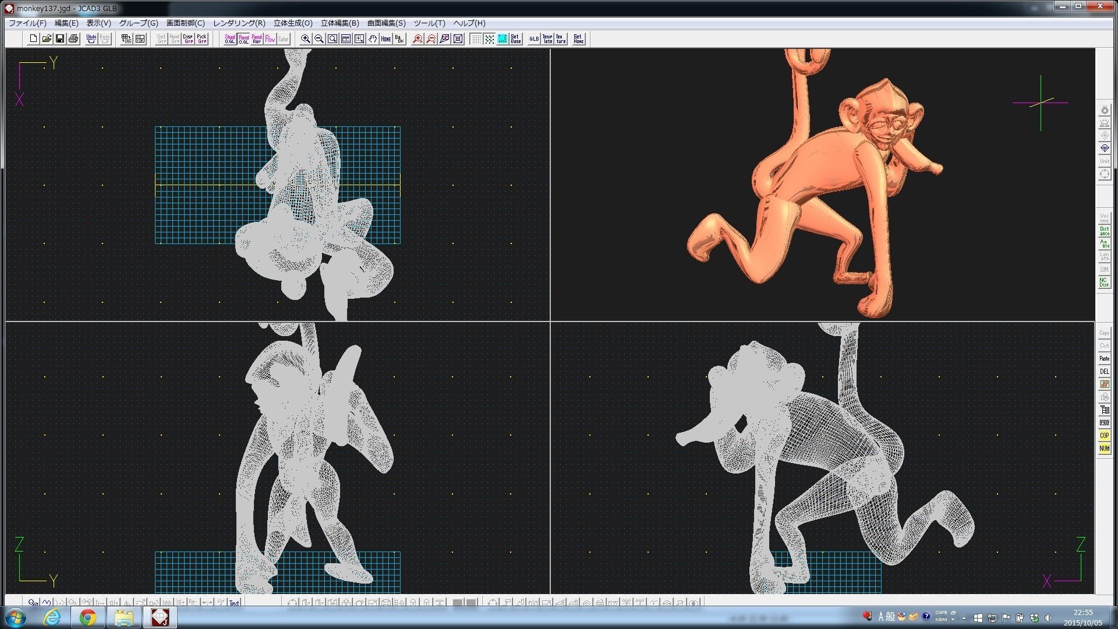The height and width of the screenshot is (629, 1118).
Task: Zoom in with the magnifier plus icon
Action: click(306, 39)
